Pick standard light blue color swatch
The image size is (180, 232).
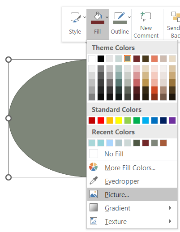(146, 120)
